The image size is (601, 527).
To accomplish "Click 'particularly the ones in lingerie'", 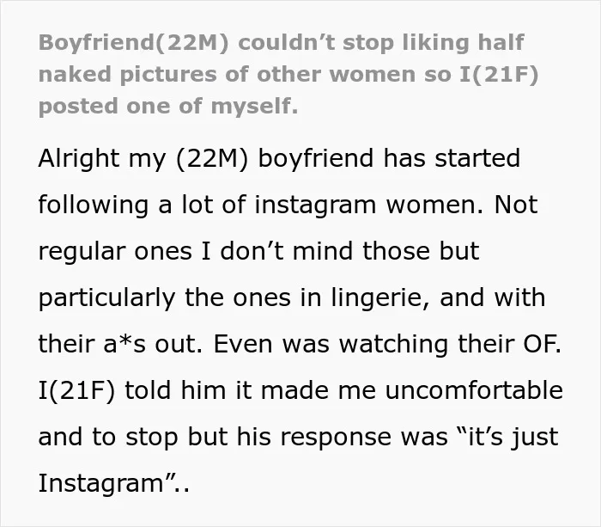I will tap(234, 297).
